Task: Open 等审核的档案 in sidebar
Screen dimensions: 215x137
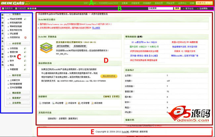Action: (16, 26)
